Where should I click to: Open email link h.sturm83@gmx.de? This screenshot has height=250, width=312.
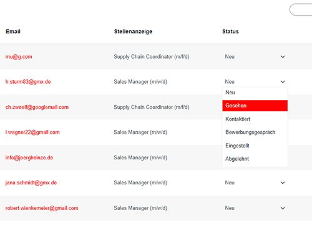click(x=28, y=82)
